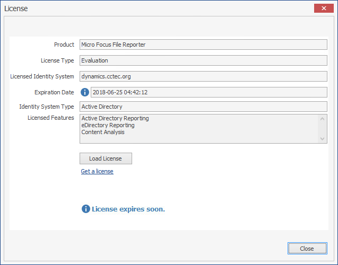Click the Licensed Features label
This screenshot has height=265, width=338.
[x=51, y=118]
